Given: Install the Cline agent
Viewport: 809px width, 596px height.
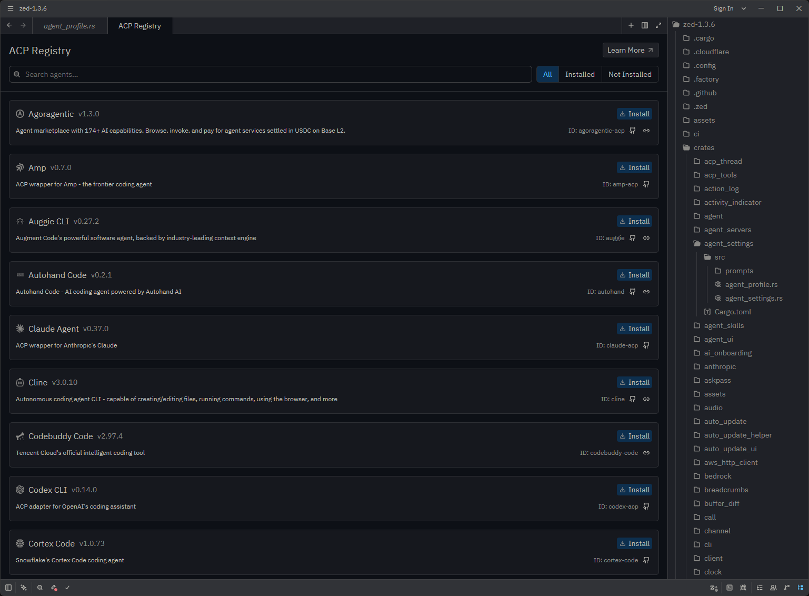Looking at the screenshot, I should pyautogui.click(x=634, y=382).
